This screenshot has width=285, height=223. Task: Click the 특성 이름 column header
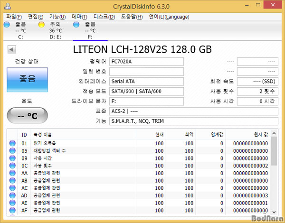click(84, 135)
